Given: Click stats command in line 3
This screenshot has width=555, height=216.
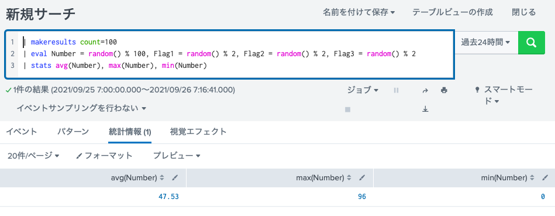Looking at the screenshot, I should pos(42,66).
